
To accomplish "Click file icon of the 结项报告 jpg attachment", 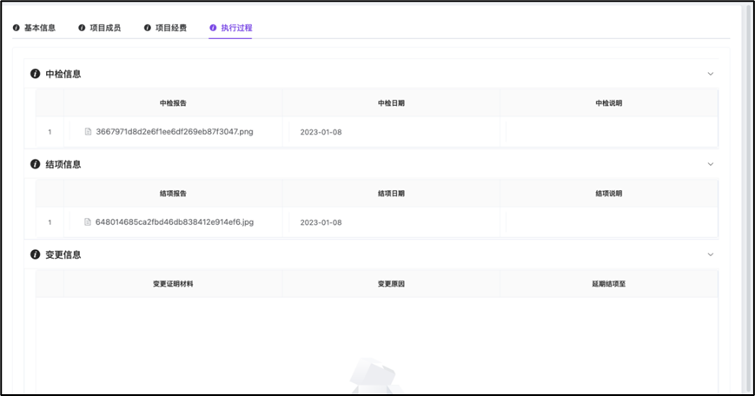I will [x=88, y=222].
